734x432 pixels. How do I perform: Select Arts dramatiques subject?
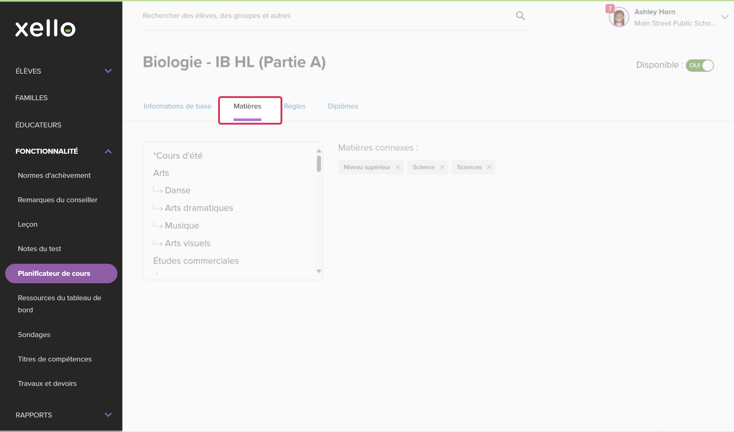pyautogui.click(x=199, y=208)
